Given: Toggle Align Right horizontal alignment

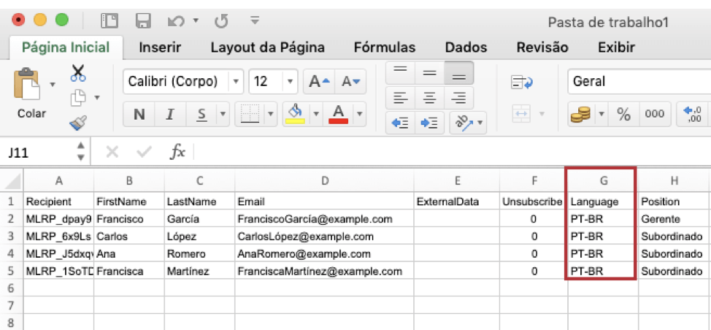Looking at the screenshot, I should [x=459, y=97].
